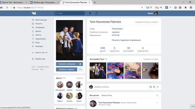Select the Все записи wall tab
This screenshot has width=195, height=109.
click(94, 95)
